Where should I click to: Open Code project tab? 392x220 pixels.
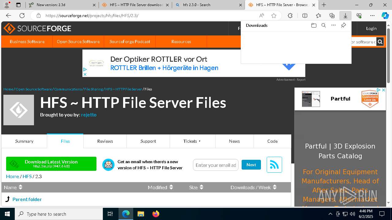[272, 141]
